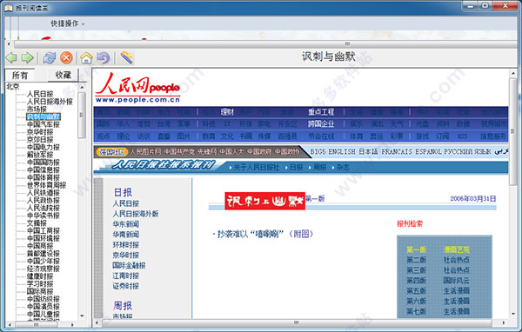The width and height of the screenshot is (522, 332).
Task: Refresh the page with the blue arrows icon
Action: click(x=50, y=58)
